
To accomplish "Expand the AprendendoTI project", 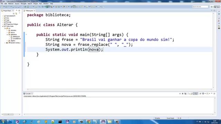I will 3,16.
